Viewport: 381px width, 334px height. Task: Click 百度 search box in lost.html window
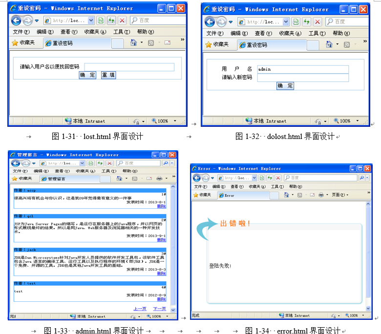click(158, 20)
